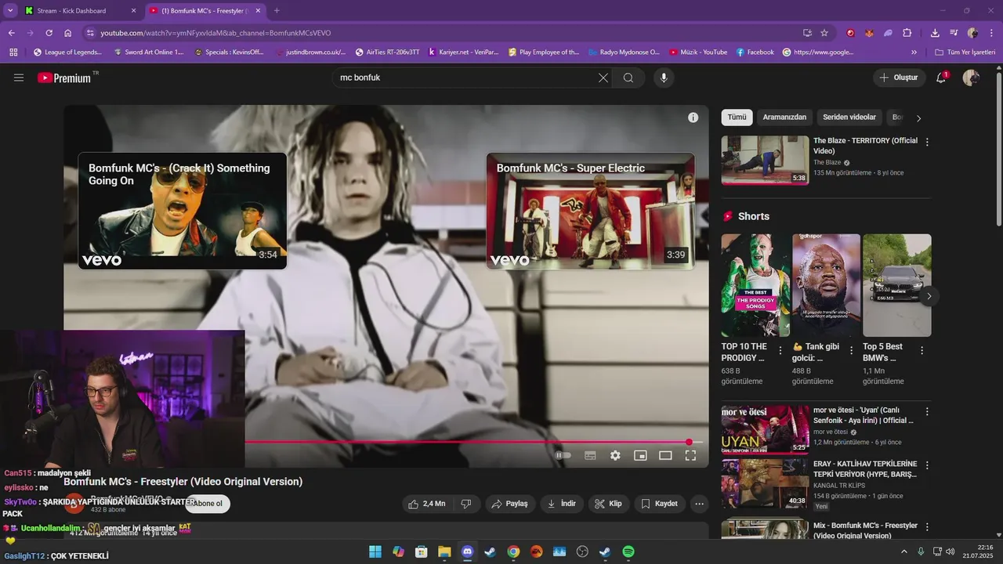
Task: Open The Blaze TERRITORY video thumbnail
Action: point(766,161)
